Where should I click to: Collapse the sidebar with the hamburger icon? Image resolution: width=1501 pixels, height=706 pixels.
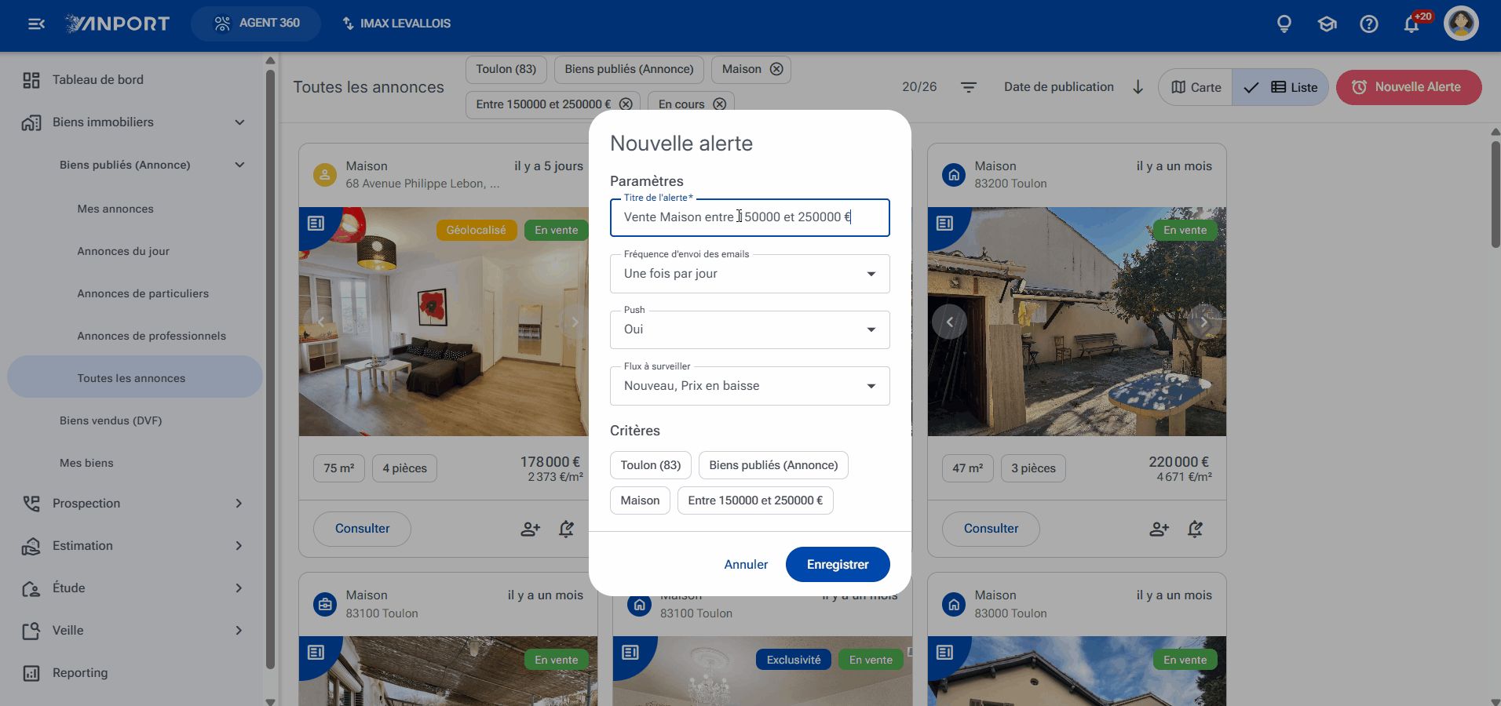(x=36, y=24)
